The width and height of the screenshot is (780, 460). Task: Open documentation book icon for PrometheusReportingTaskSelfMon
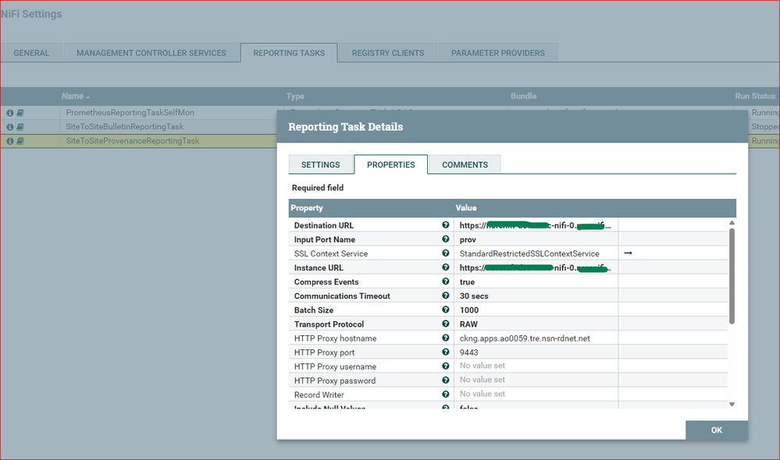(x=20, y=113)
